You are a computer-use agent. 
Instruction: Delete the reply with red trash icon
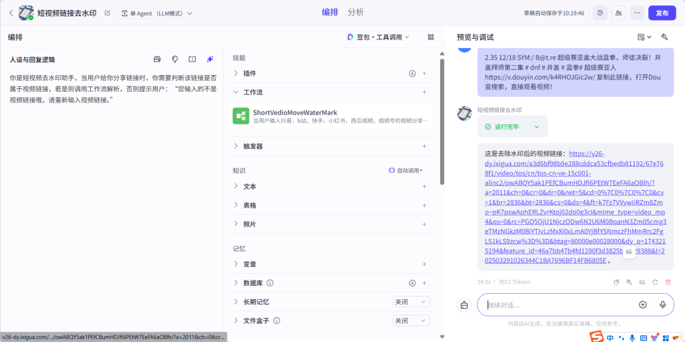tap(668, 282)
